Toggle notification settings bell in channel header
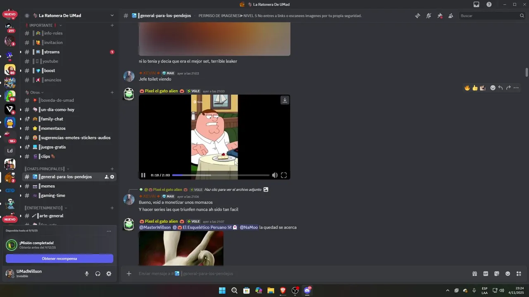Screen dimensions: 529x297 click(429, 16)
